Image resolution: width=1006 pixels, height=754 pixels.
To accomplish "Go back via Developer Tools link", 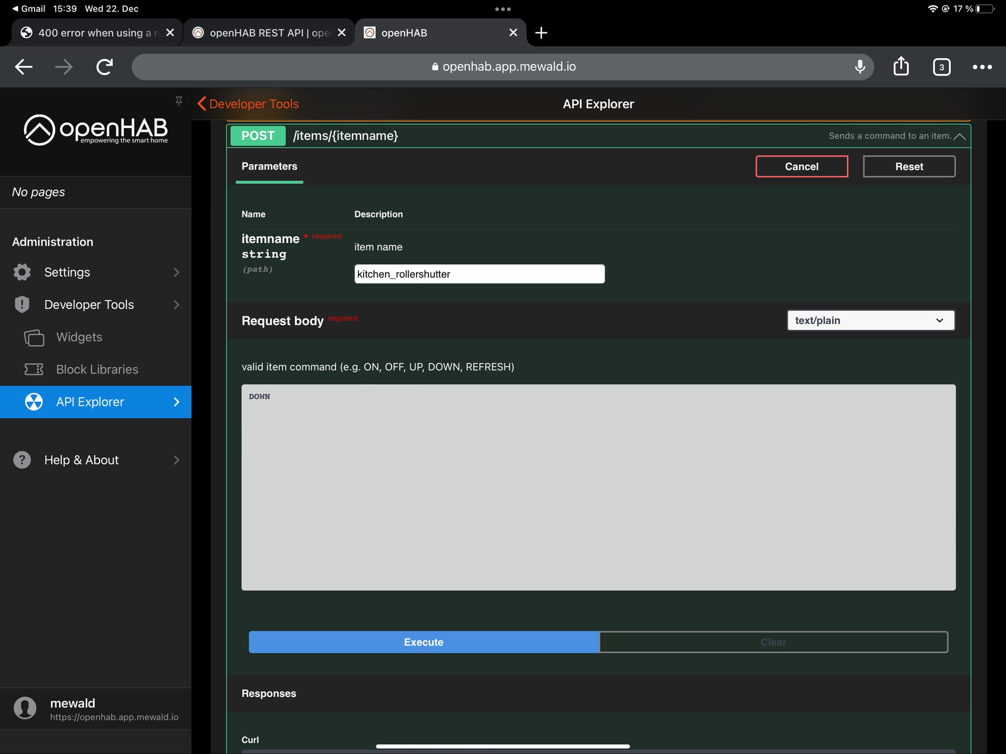I will pyautogui.click(x=248, y=104).
